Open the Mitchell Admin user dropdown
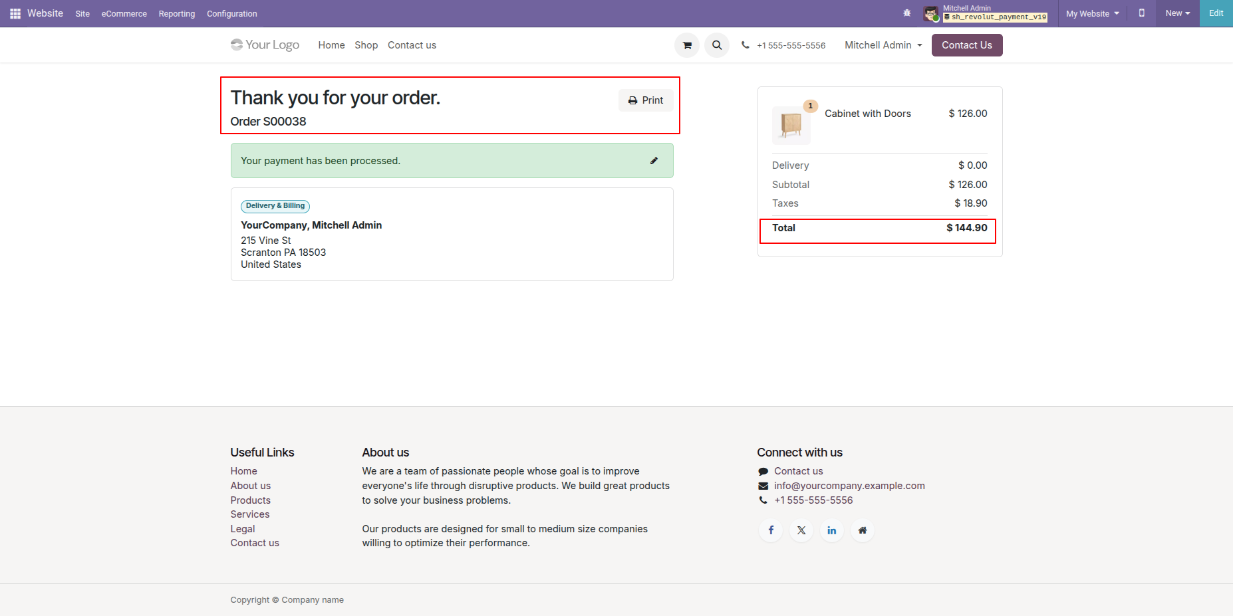The height and width of the screenshot is (616, 1233). click(x=883, y=45)
